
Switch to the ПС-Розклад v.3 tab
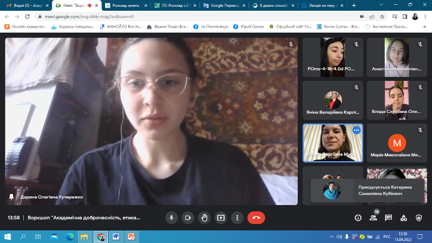pos(175,5)
